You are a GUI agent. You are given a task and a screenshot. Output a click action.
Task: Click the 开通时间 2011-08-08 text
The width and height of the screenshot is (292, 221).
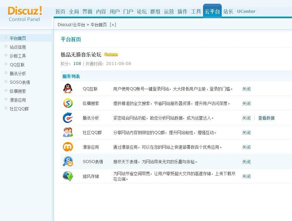108,64
